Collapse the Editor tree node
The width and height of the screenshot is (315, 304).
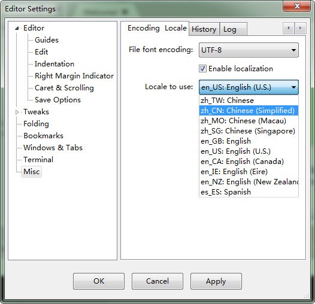click(17, 28)
